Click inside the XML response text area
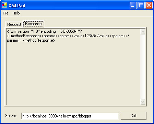154x124 pixels. 73,67
